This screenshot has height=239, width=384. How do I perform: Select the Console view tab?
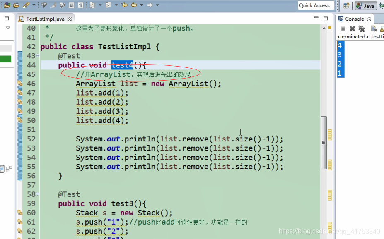pyautogui.click(x=354, y=19)
